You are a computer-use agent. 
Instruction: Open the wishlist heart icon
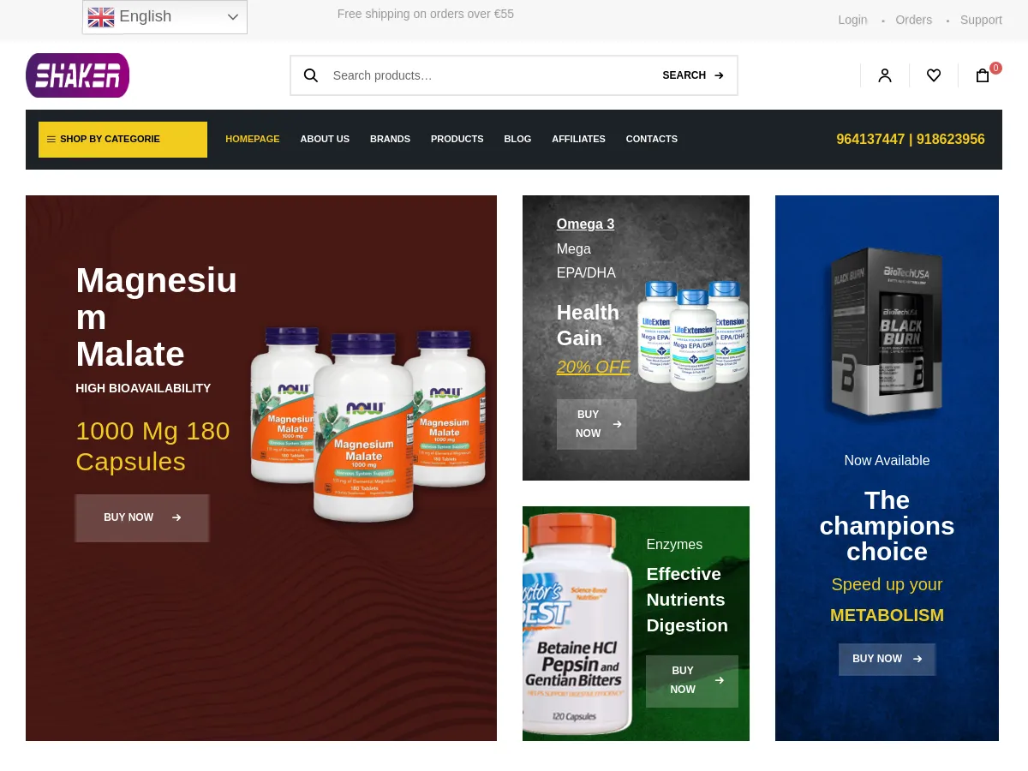(x=934, y=75)
